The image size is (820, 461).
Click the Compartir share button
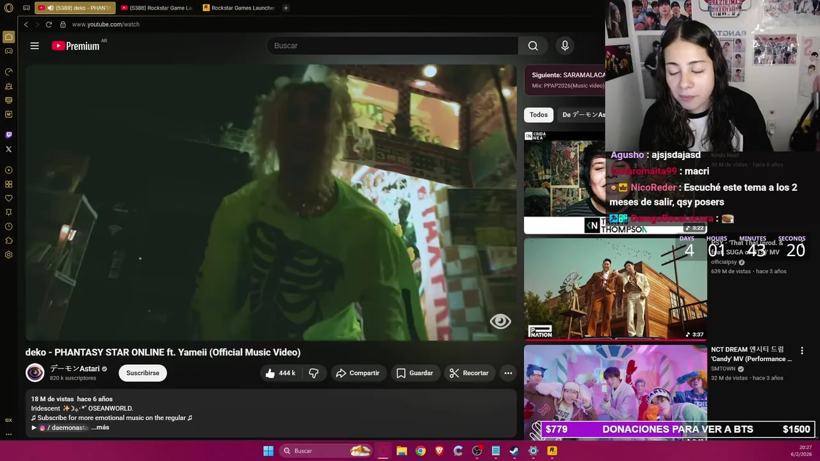click(x=357, y=373)
